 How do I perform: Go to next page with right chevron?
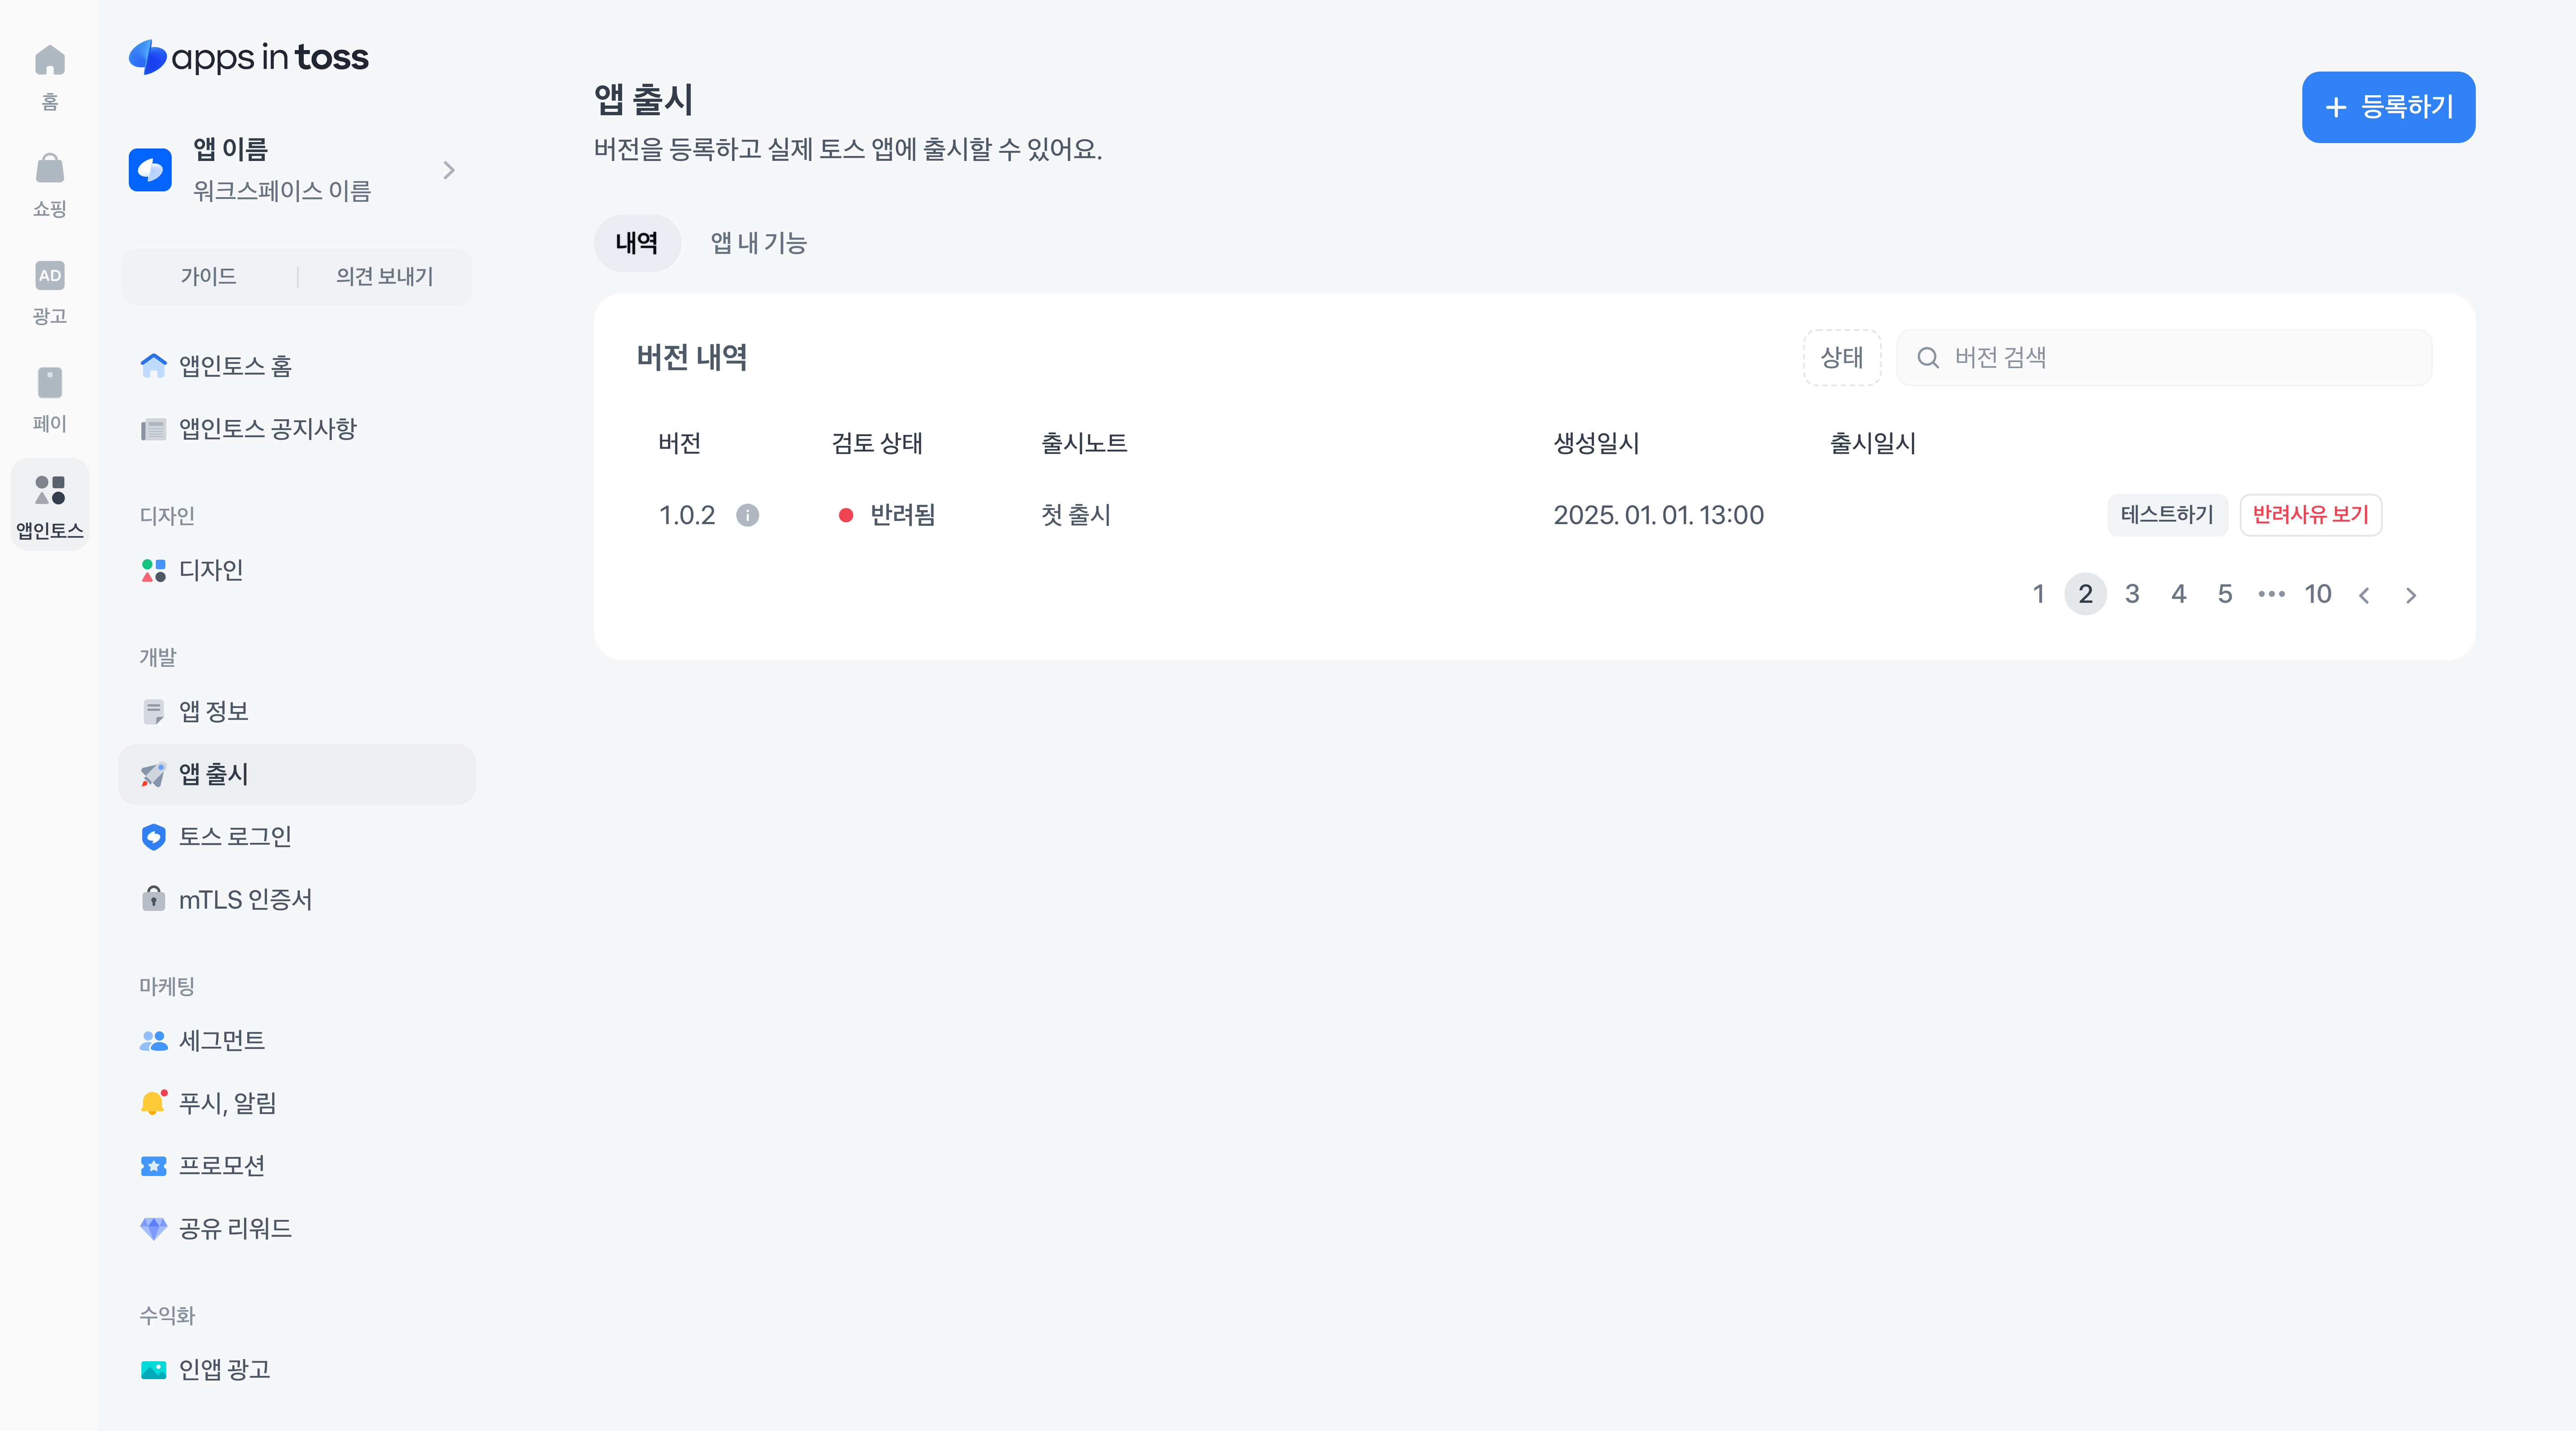[x=2410, y=595]
